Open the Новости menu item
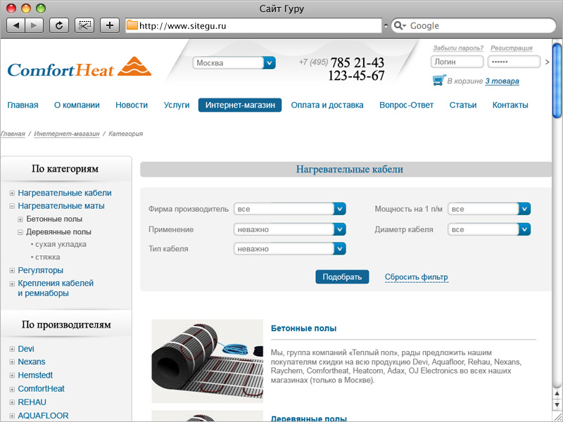Screen dimensions: 563x422 click(x=132, y=105)
